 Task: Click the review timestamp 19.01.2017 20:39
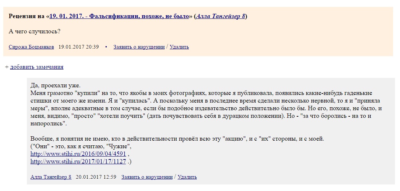[x=79, y=47]
